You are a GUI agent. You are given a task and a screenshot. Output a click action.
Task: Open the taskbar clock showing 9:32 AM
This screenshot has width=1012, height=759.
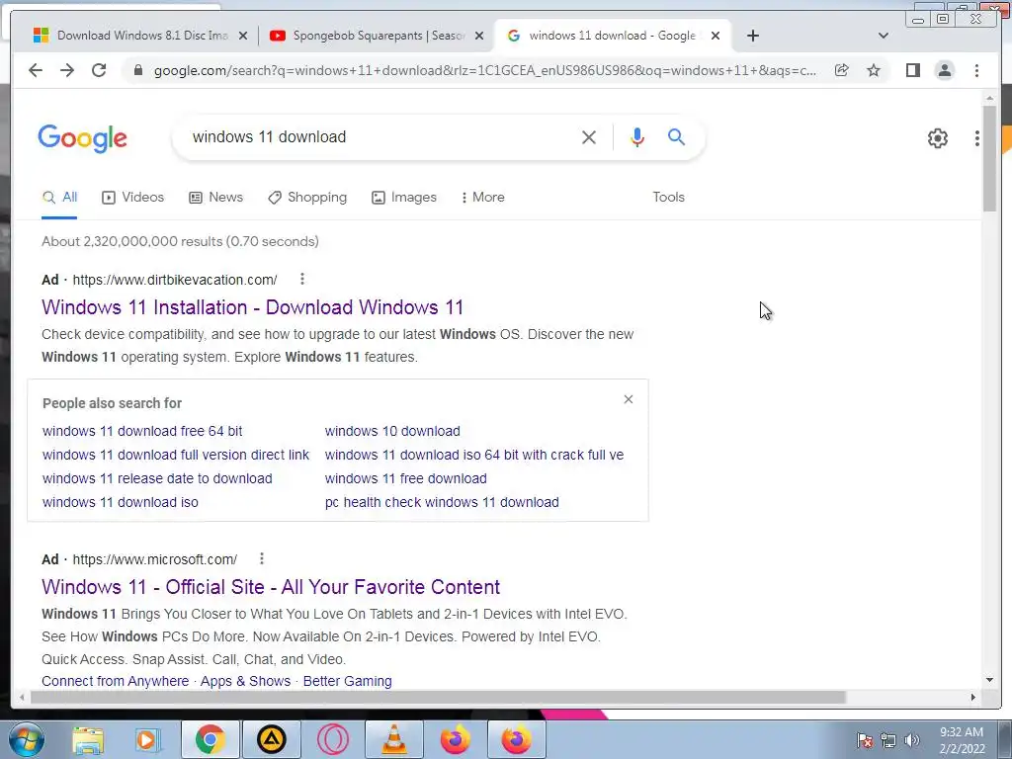point(962,740)
